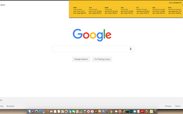Open Finder from the Dock
This screenshot has height=114, width=183.
[29, 111]
